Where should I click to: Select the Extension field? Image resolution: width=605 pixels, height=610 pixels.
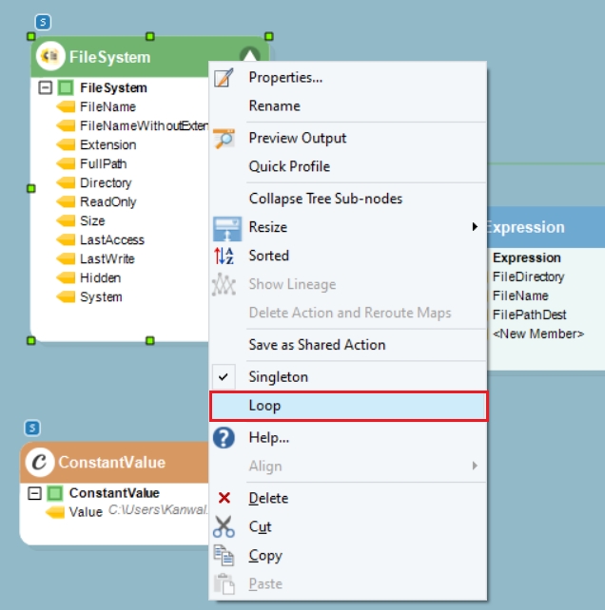[x=107, y=144]
